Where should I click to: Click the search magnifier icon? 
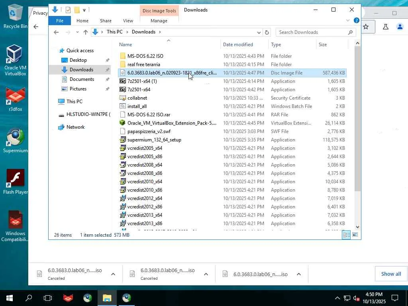(350, 32)
